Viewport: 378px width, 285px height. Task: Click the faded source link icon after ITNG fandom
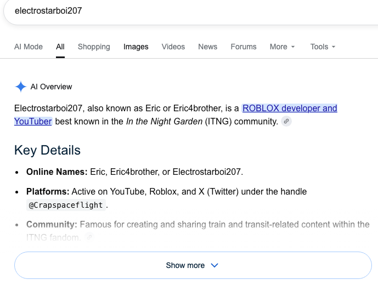[89, 237]
